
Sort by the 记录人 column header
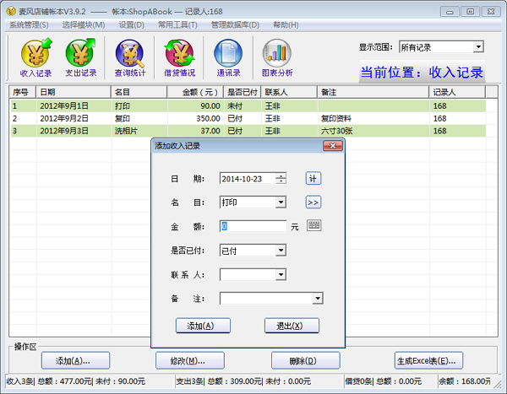(457, 92)
